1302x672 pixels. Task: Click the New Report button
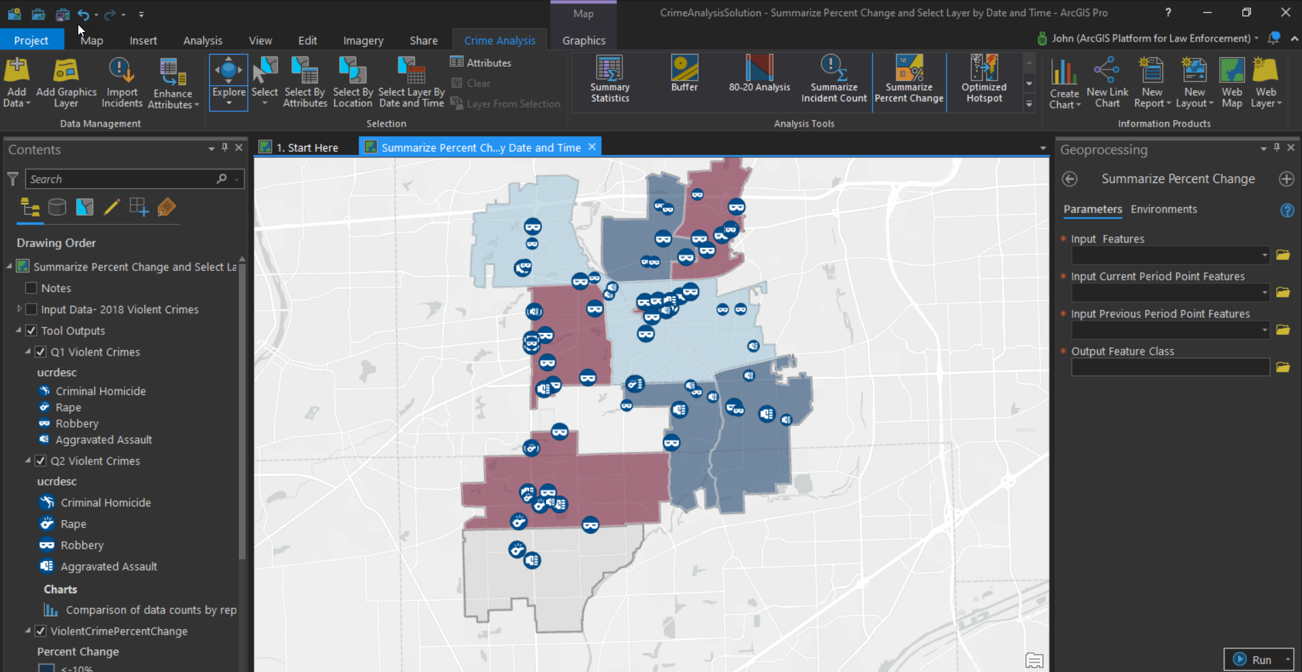click(x=1152, y=82)
